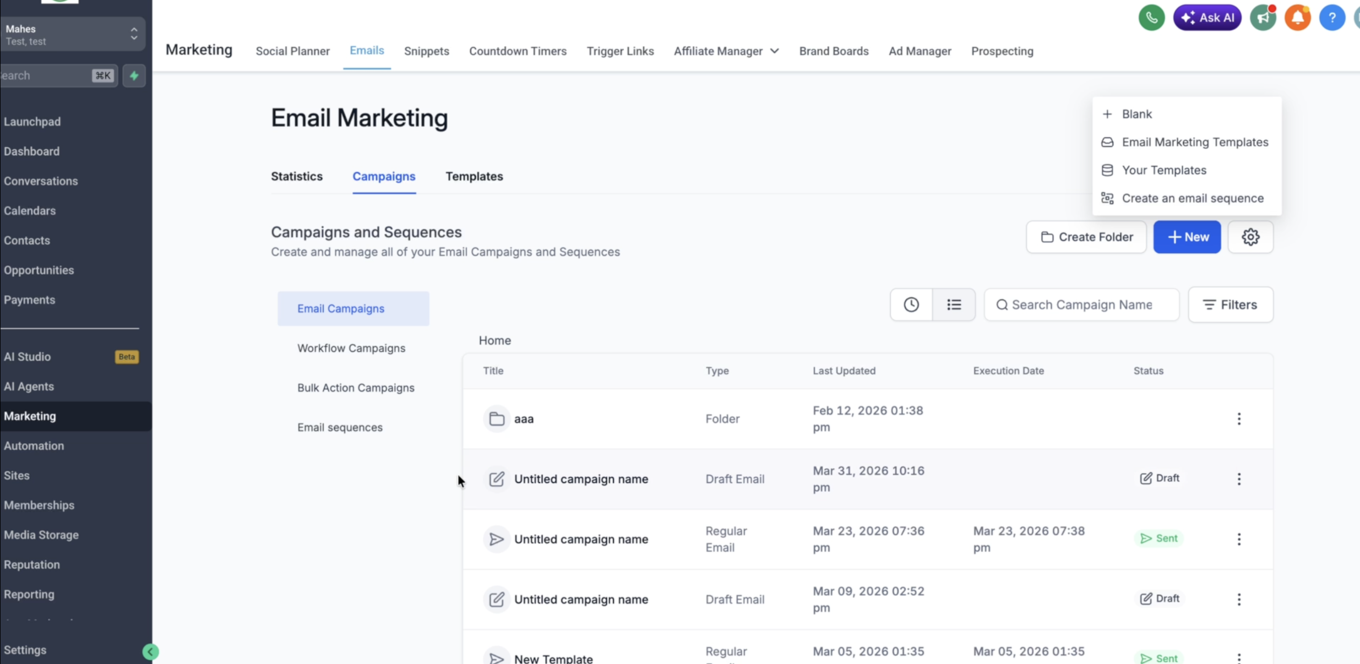Open the Mahes account switcher
The image size is (1360, 664).
(72, 34)
